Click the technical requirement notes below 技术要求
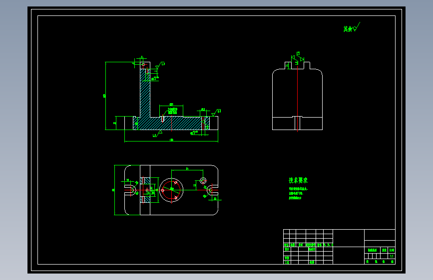433x280 pixels. 298,193
